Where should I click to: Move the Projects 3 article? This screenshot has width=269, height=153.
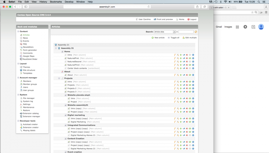click(184, 92)
